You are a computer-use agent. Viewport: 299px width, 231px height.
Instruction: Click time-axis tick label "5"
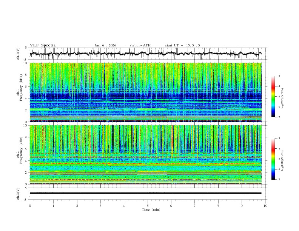tap(148, 206)
